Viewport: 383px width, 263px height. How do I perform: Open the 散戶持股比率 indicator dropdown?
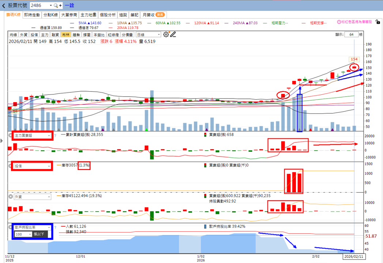pyautogui.click(x=33, y=227)
